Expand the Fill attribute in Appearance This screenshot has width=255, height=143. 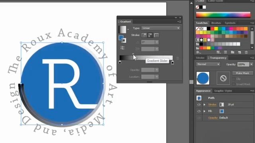pos(204,111)
